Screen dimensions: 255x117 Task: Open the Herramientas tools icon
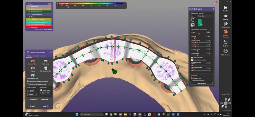click(x=225, y=24)
